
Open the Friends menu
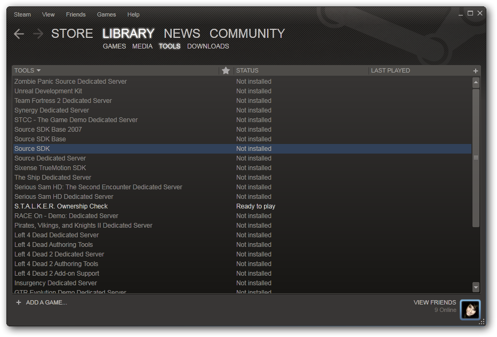tap(76, 14)
